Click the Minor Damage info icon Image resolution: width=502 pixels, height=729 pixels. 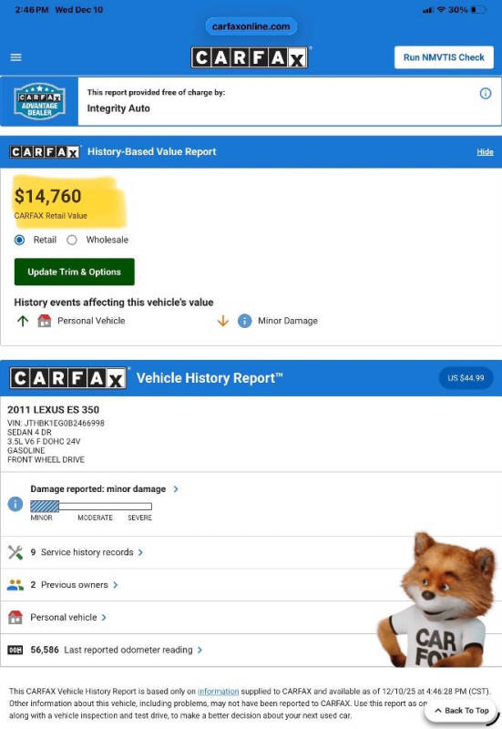point(244,321)
